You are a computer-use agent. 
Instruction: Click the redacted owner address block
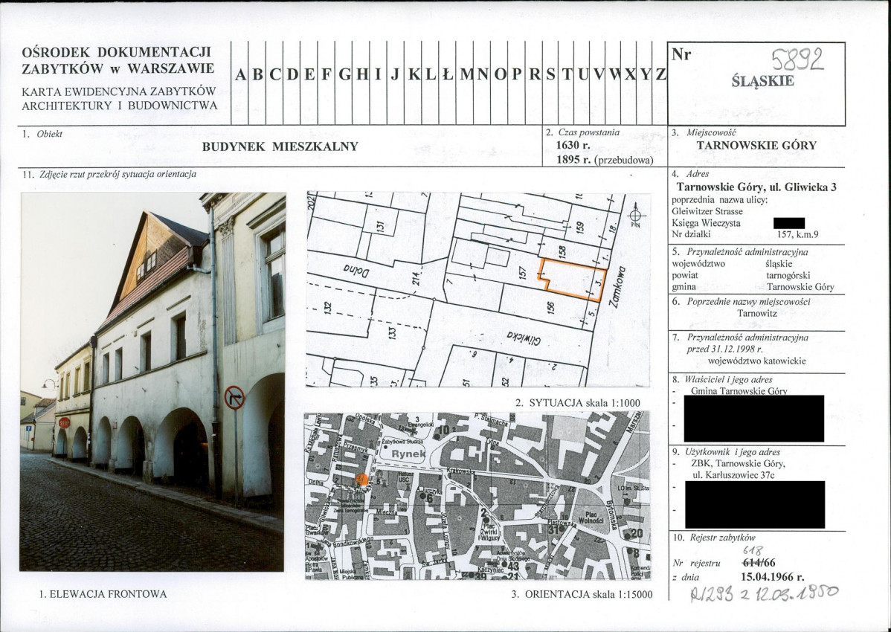(754, 419)
